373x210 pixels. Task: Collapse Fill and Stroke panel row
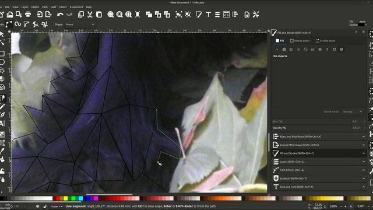point(319,153)
